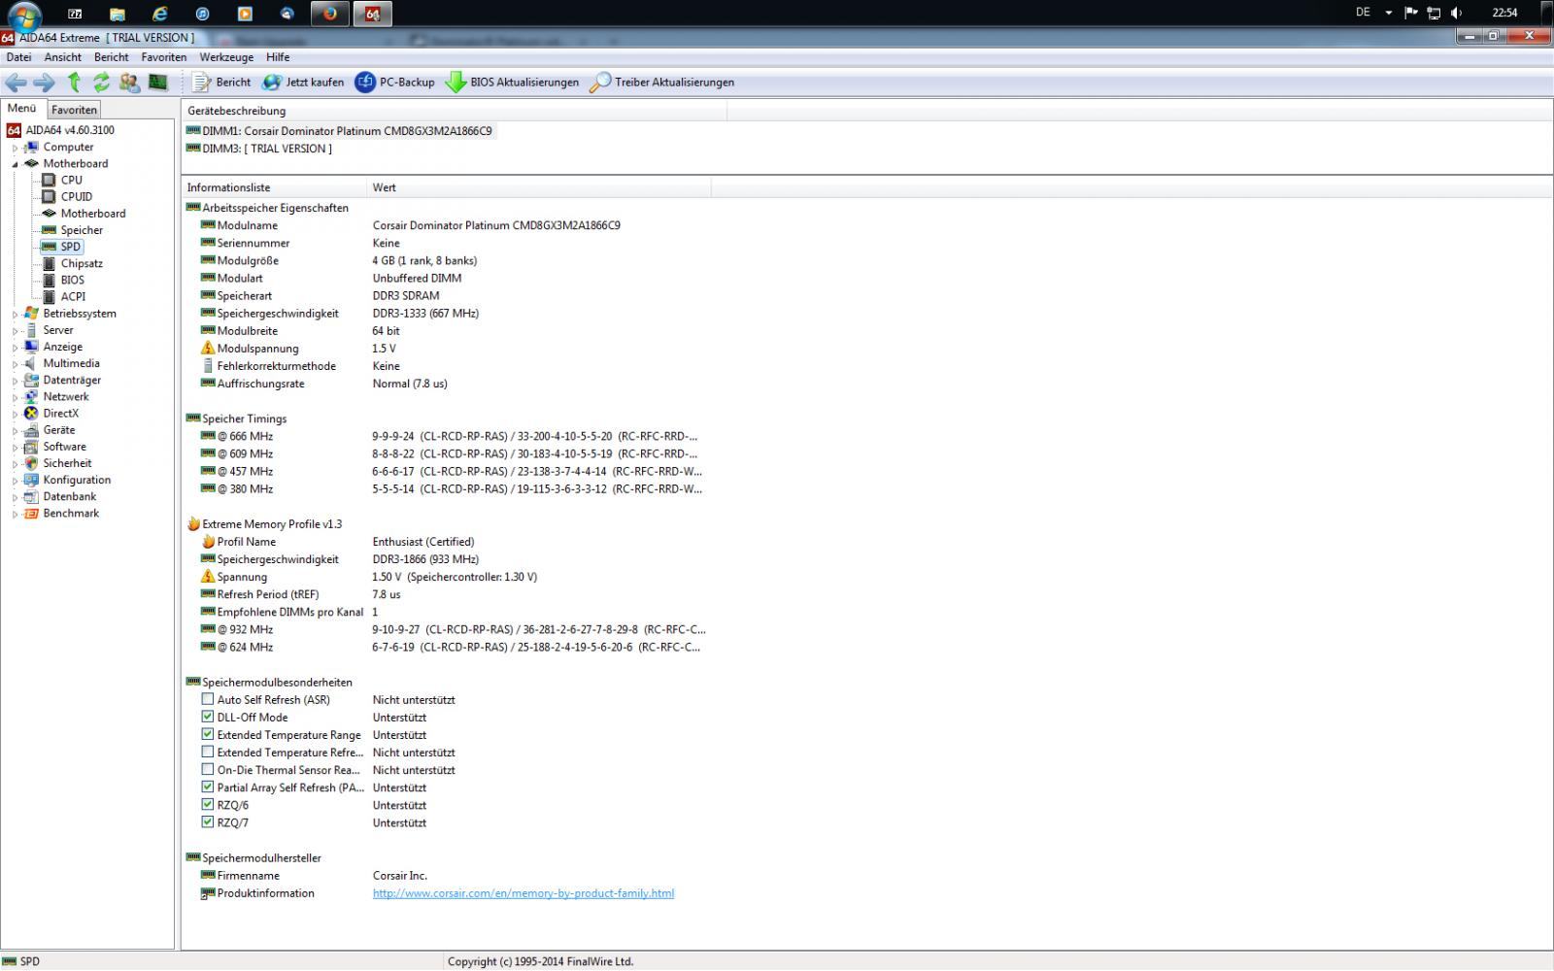Collapse the Motherboard tree node

[x=15, y=164]
